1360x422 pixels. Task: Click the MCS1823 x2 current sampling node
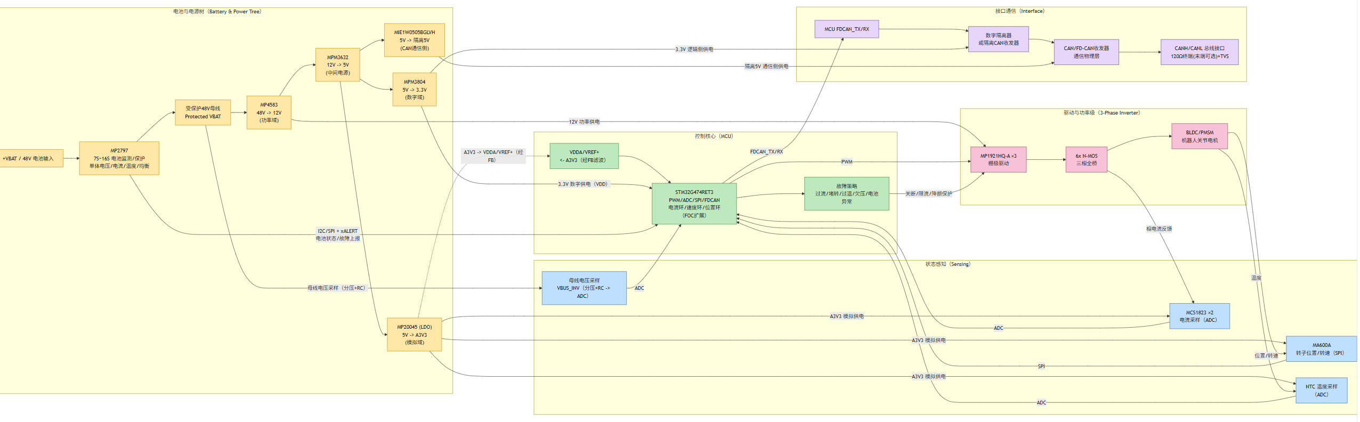coord(1199,316)
